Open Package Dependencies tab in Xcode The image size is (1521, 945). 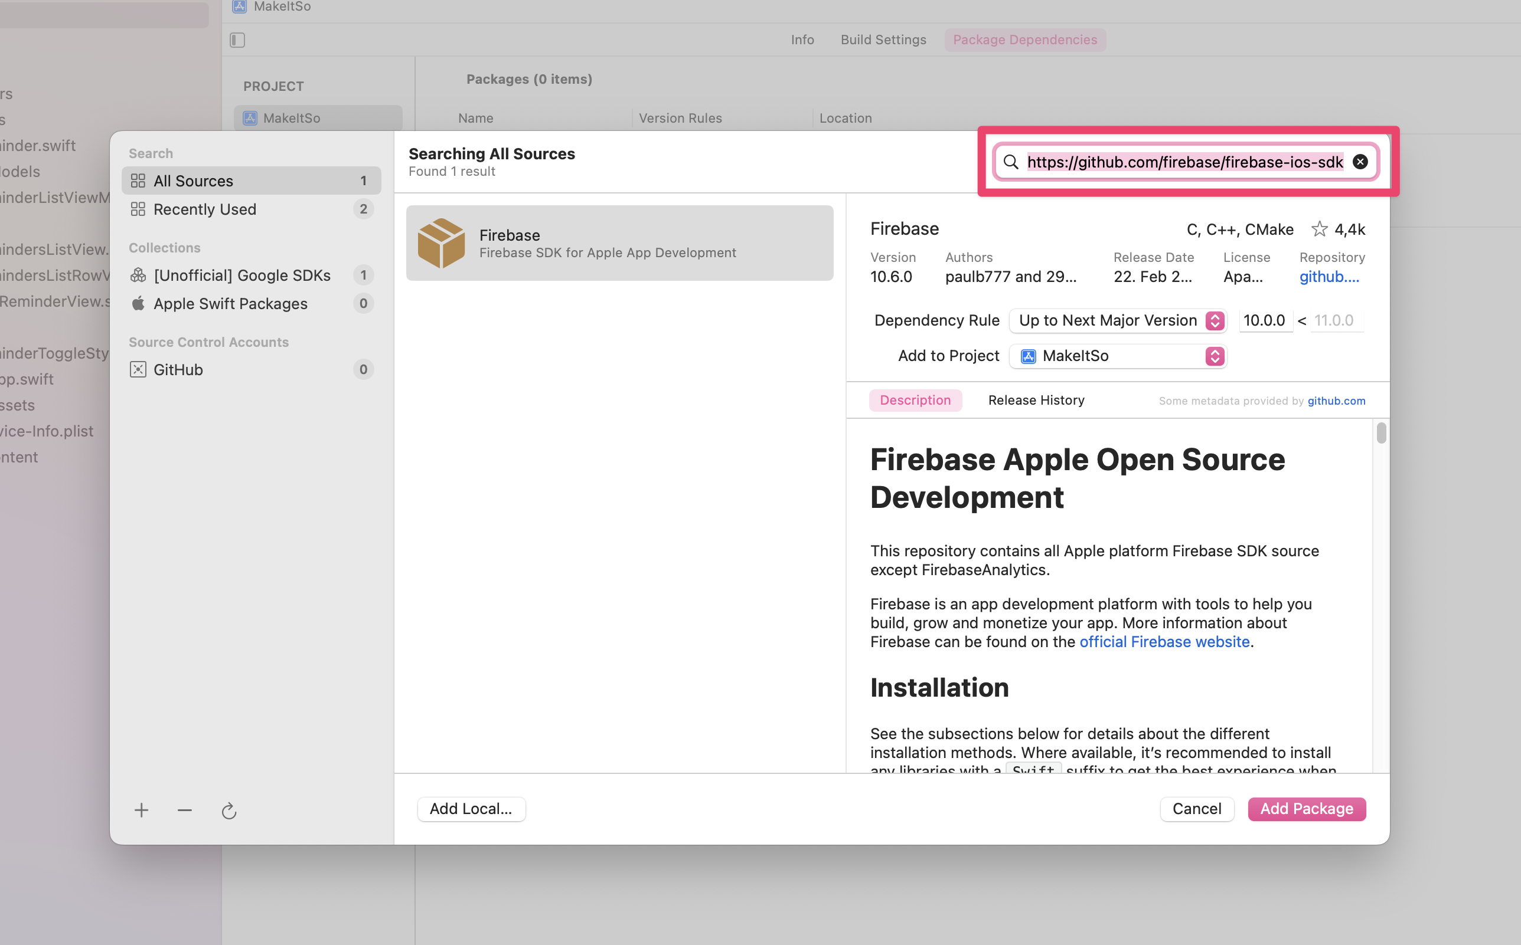pyautogui.click(x=1025, y=40)
